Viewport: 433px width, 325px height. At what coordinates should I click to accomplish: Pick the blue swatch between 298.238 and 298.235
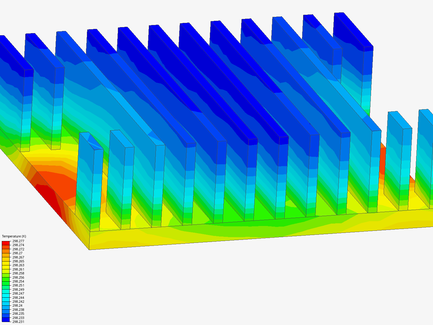pyautogui.click(x=6, y=311)
